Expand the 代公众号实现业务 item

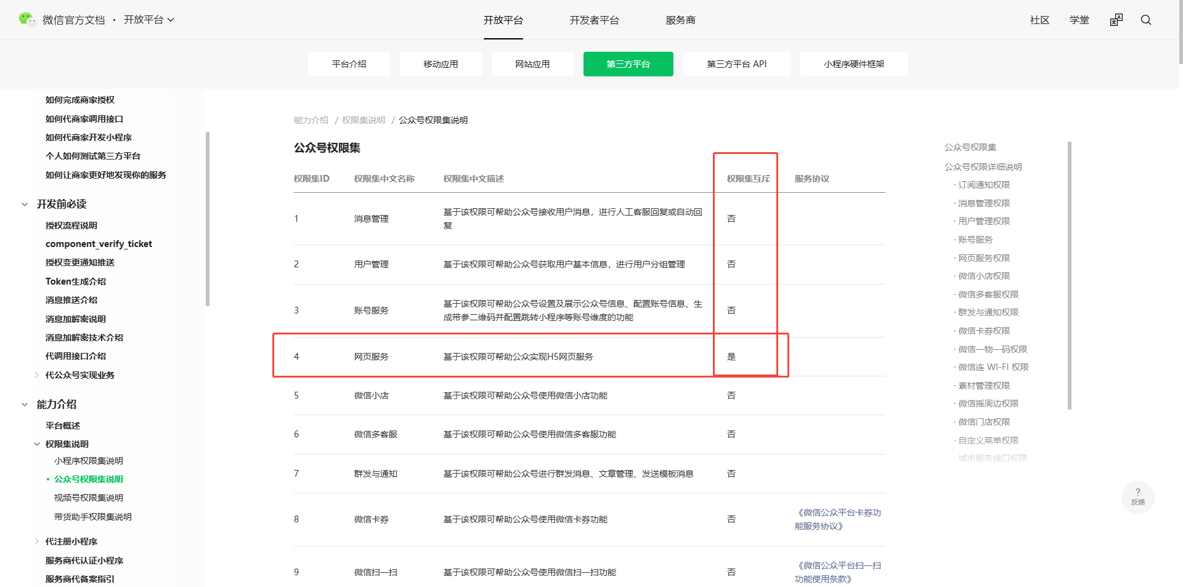(37, 375)
